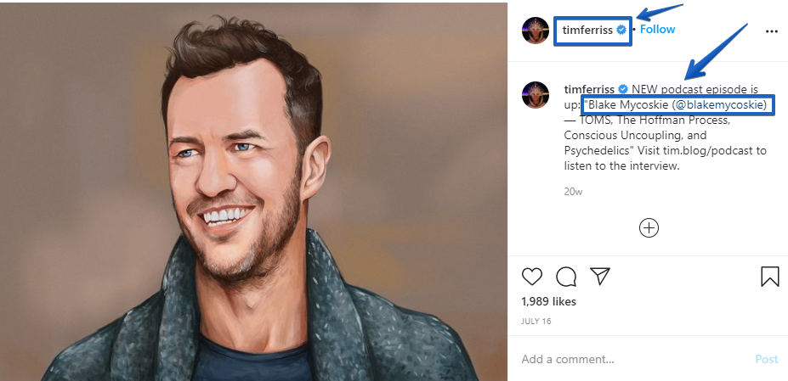788x381 pixels.
Task: Share the post using the paper plane icon
Action: coord(600,277)
